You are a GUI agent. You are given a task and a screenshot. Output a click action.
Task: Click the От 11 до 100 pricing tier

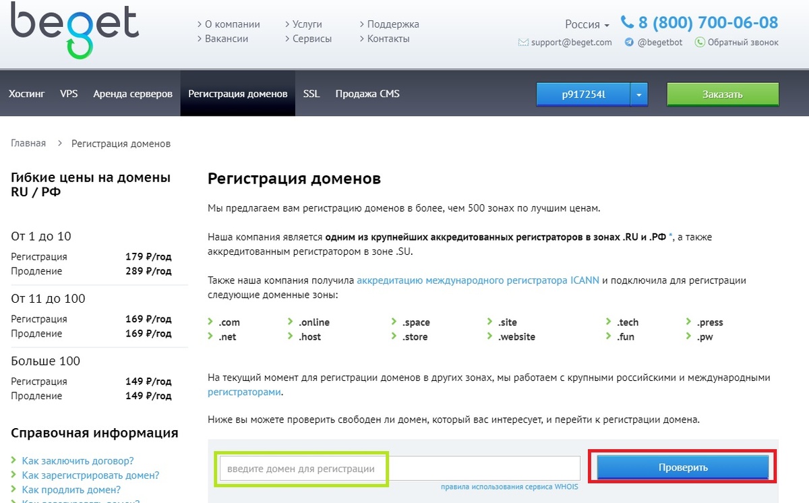pyautogui.click(x=48, y=298)
